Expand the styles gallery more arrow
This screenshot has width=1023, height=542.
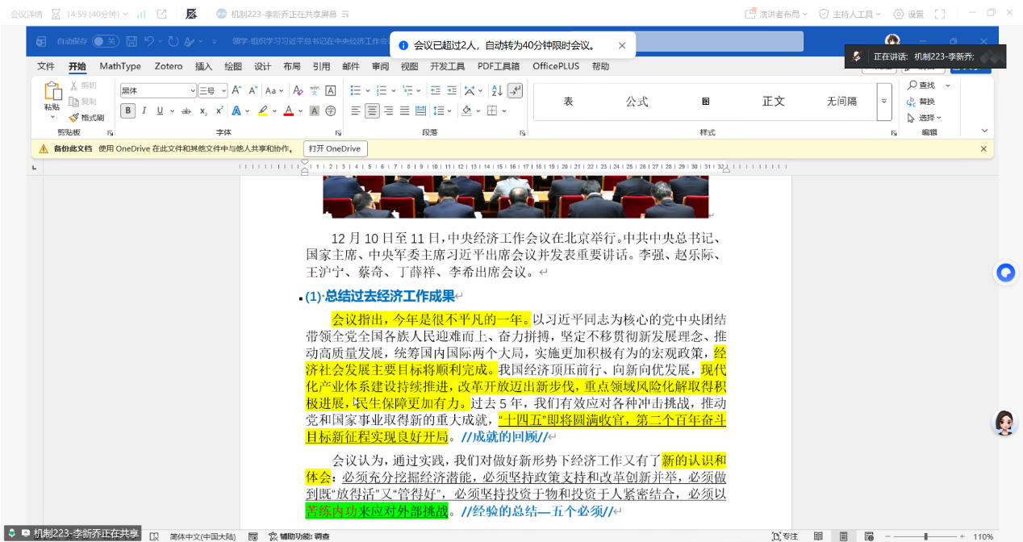point(884,102)
